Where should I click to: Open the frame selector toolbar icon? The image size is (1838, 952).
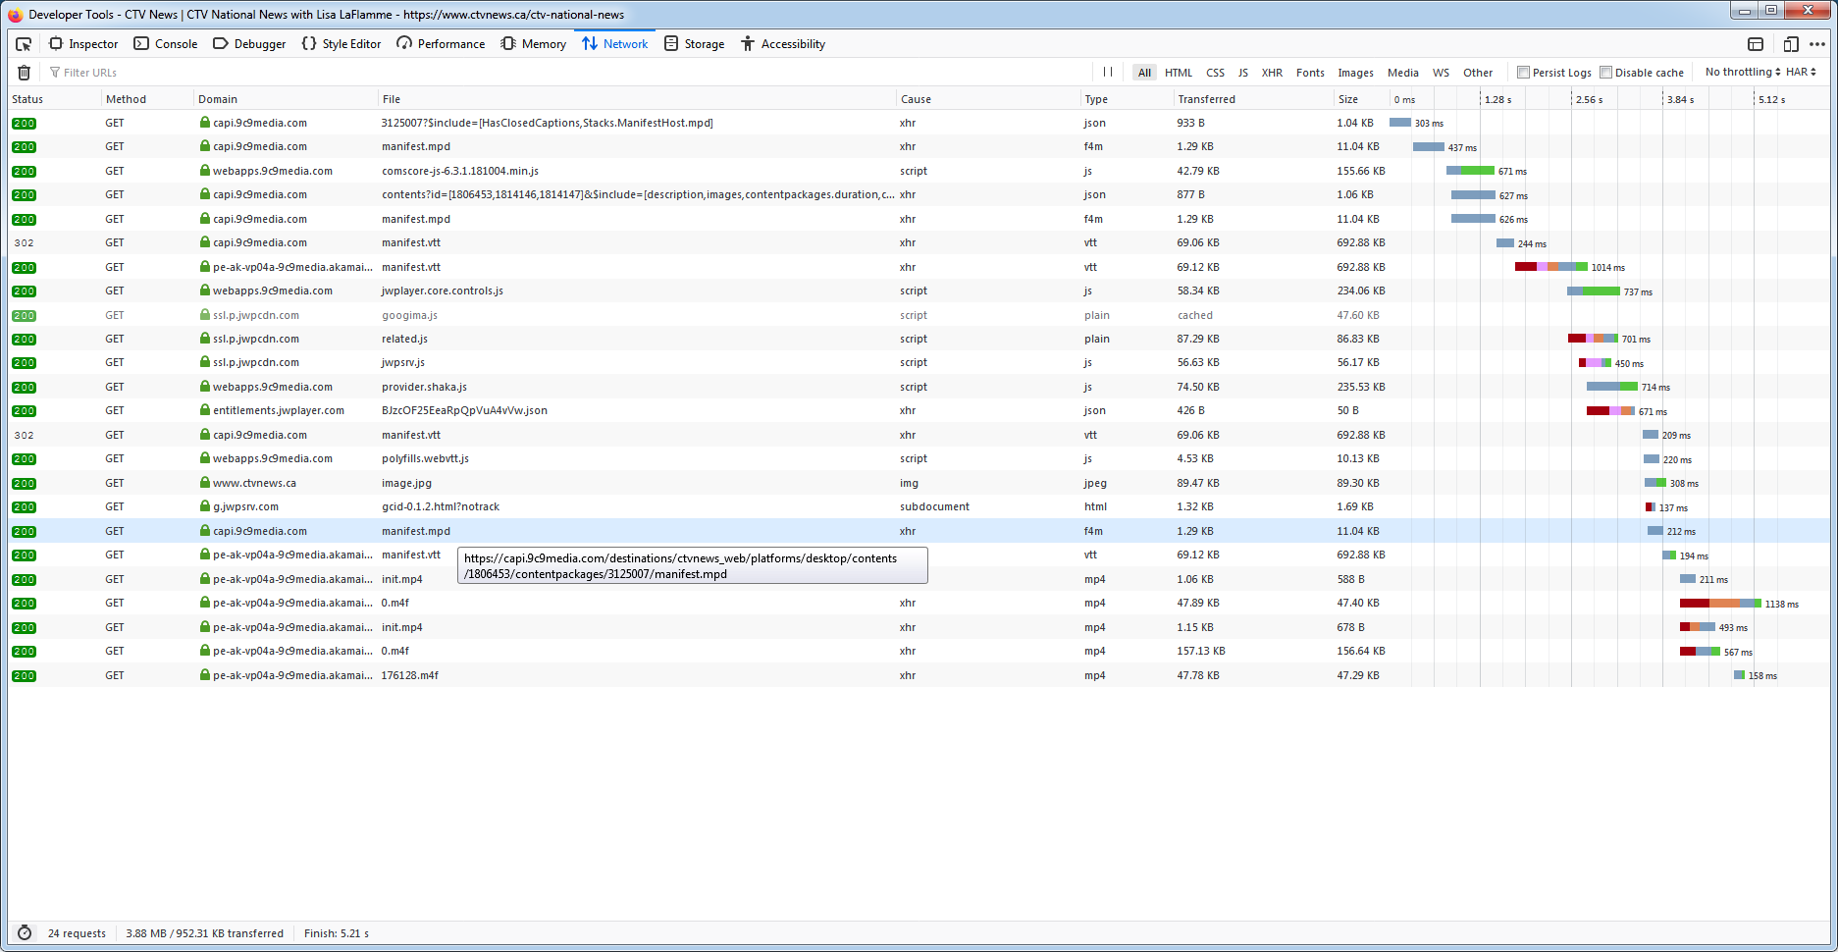pyautogui.click(x=1756, y=44)
